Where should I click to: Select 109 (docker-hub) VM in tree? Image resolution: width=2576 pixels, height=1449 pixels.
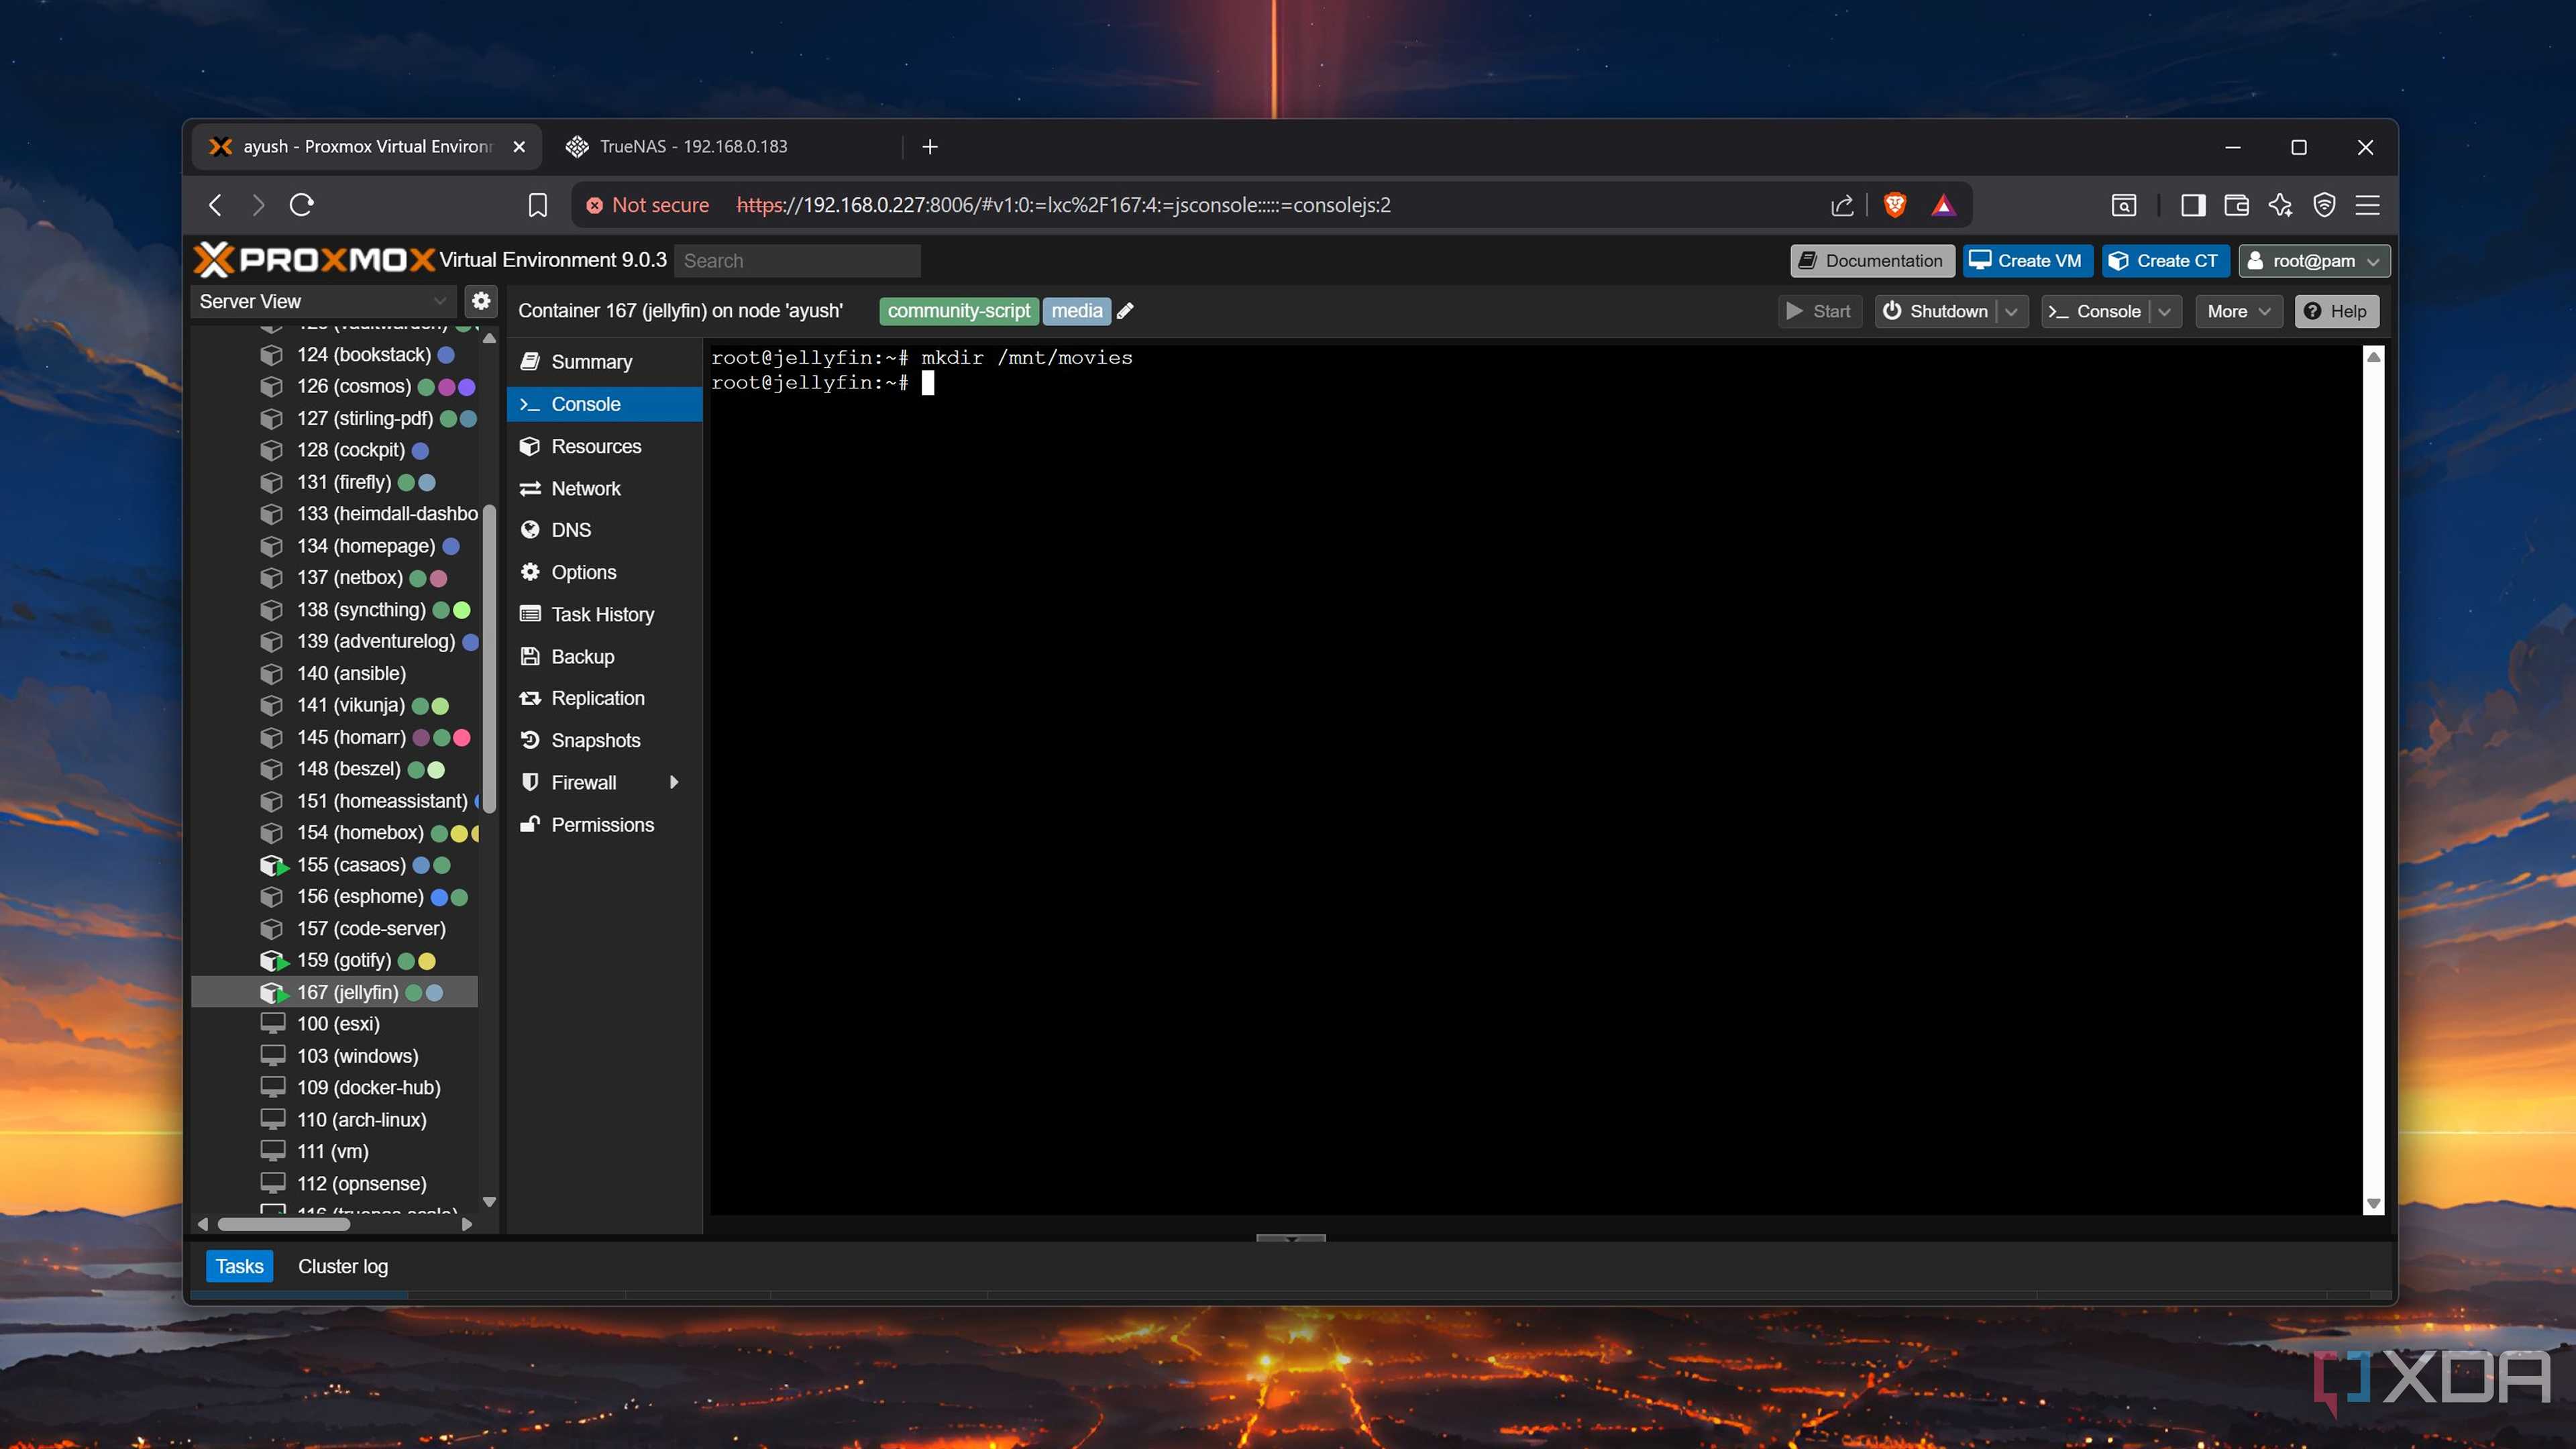click(334, 1088)
